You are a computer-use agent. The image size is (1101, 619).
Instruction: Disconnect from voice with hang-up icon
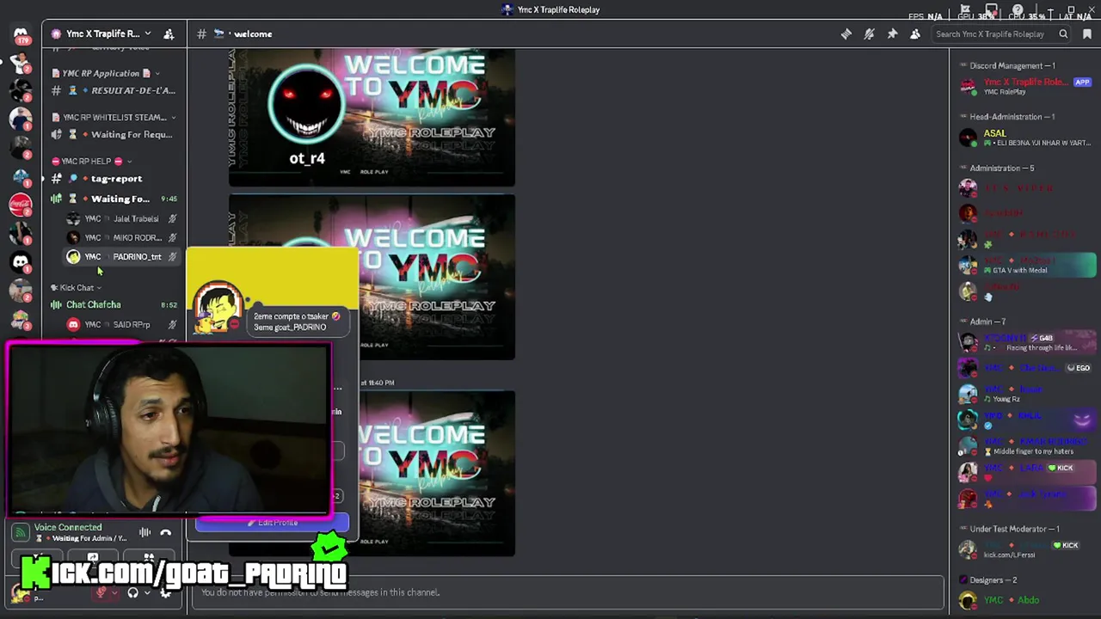(x=166, y=532)
